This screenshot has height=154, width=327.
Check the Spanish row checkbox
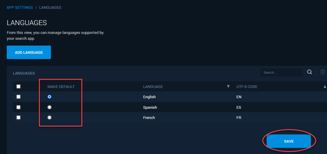18,107
